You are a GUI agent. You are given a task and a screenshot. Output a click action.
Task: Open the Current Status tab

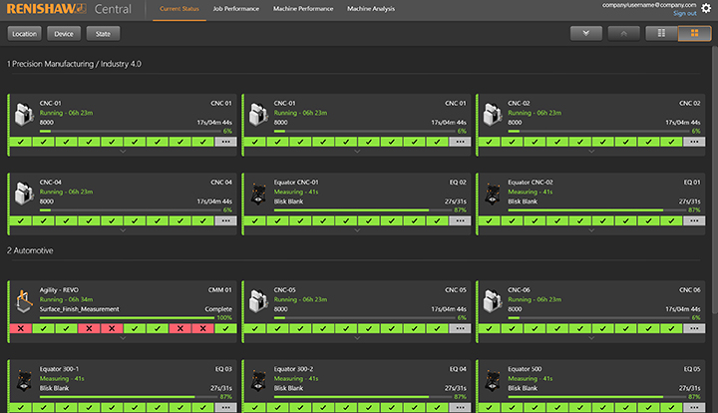tap(179, 9)
